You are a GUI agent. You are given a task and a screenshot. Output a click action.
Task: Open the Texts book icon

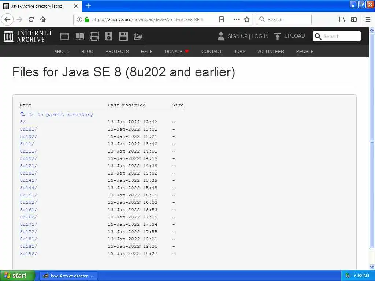click(x=79, y=36)
